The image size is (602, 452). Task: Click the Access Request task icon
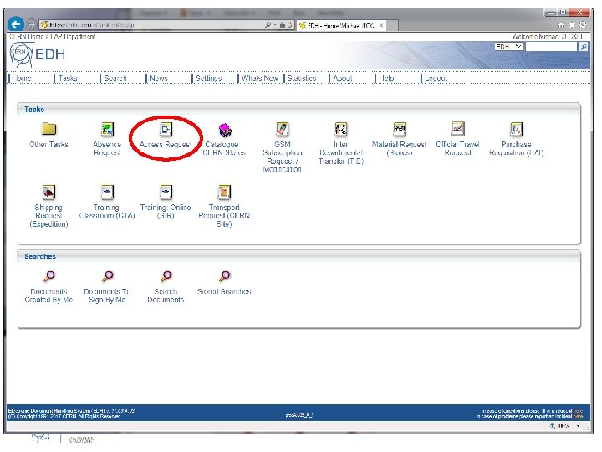click(x=166, y=129)
